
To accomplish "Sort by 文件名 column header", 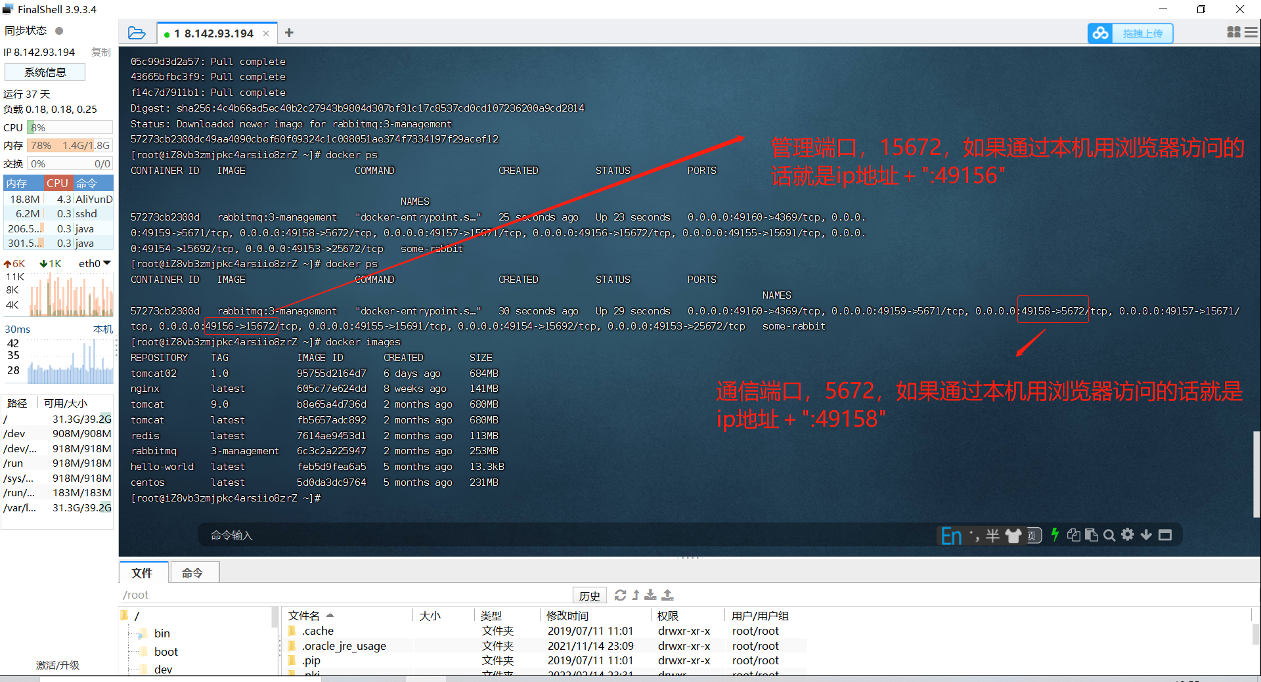I will [348, 616].
